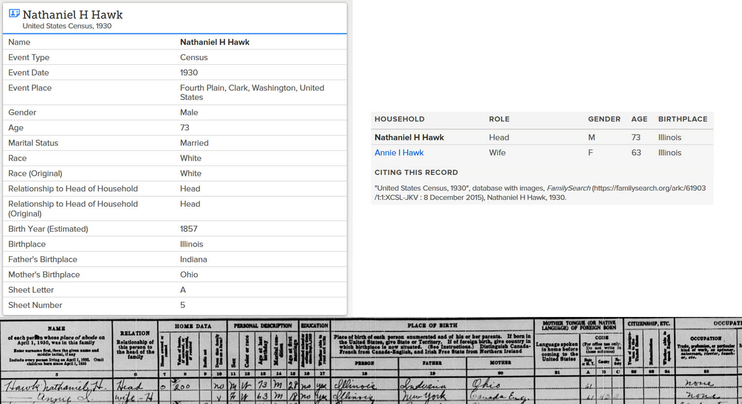Viewport: 742px width, 404px height.
Task: Click the Sheet Letter value 'A'
Action: click(x=183, y=290)
